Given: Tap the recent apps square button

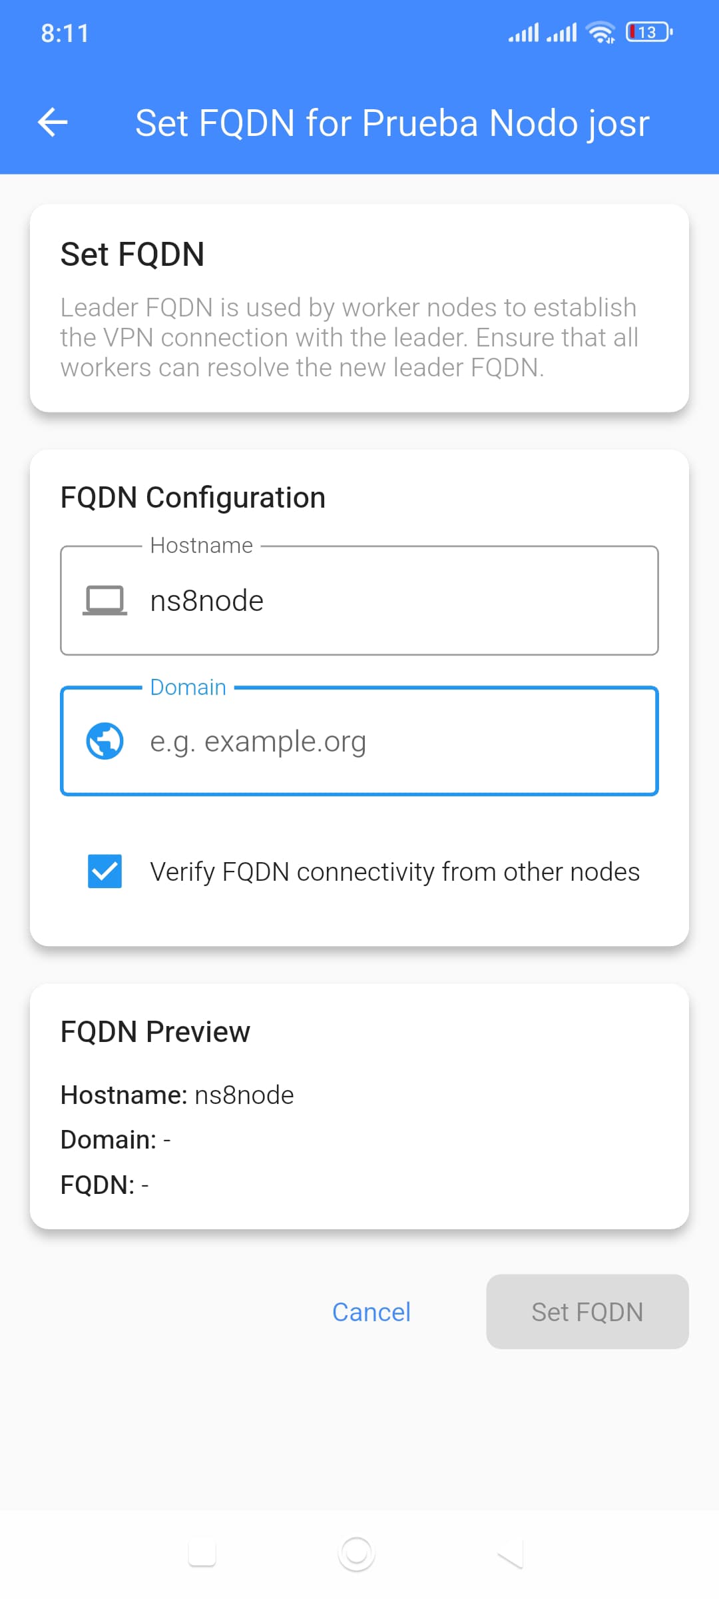Looking at the screenshot, I should click(202, 1553).
